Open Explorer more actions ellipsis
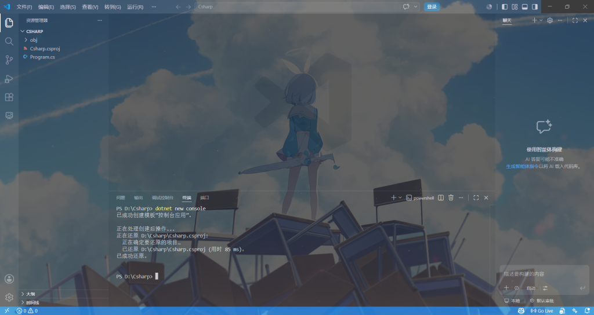The width and height of the screenshot is (594, 315). point(100,20)
